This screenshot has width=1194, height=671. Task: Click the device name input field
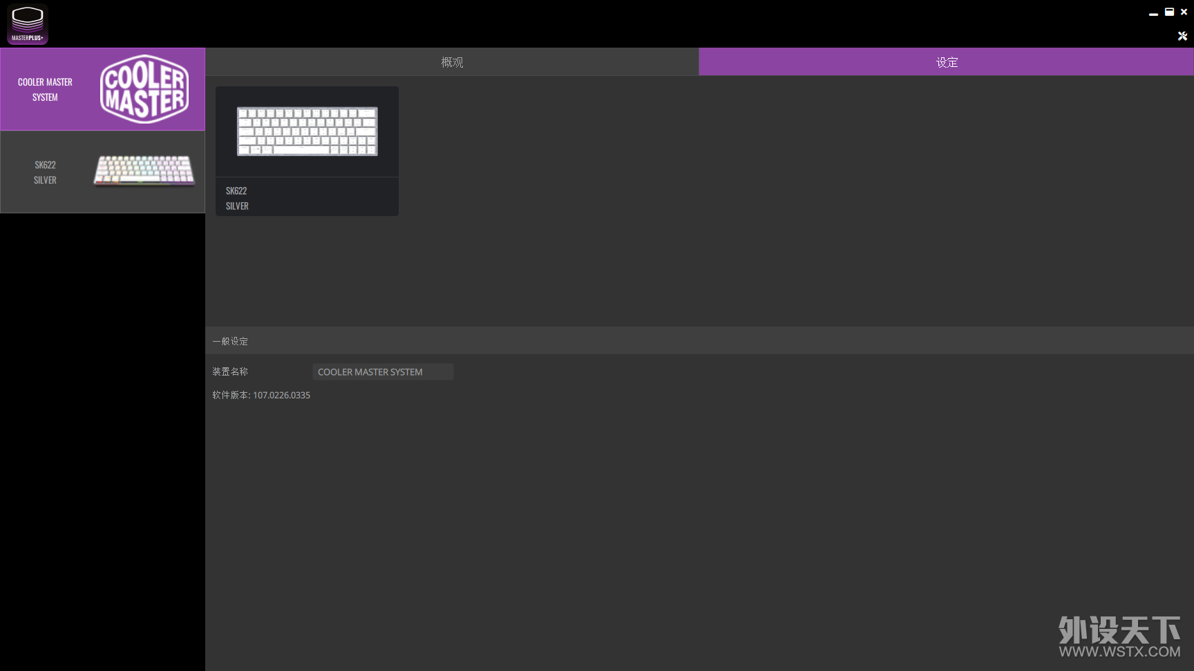coord(383,372)
